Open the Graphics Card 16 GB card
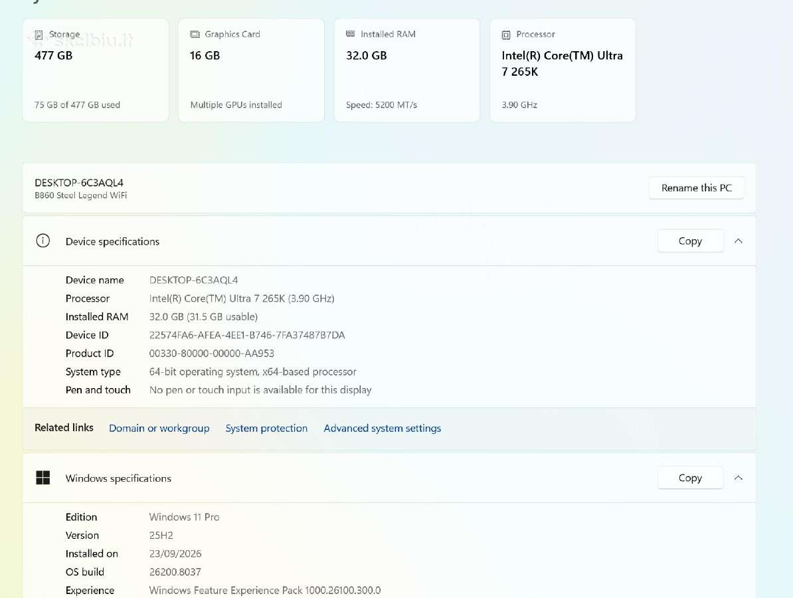Viewport: 793px width, 598px height. pos(251,70)
